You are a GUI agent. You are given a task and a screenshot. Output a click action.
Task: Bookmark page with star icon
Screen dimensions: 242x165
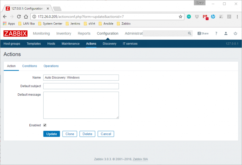180,17
